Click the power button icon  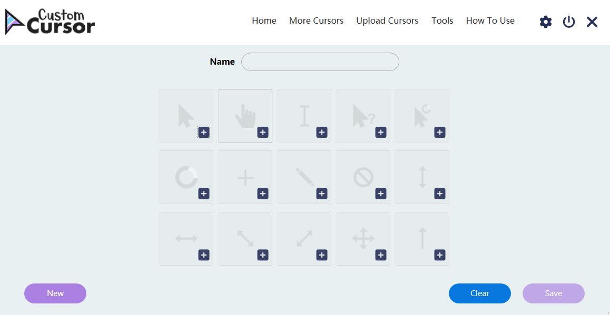pyautogui.click(x=569, y=22)
